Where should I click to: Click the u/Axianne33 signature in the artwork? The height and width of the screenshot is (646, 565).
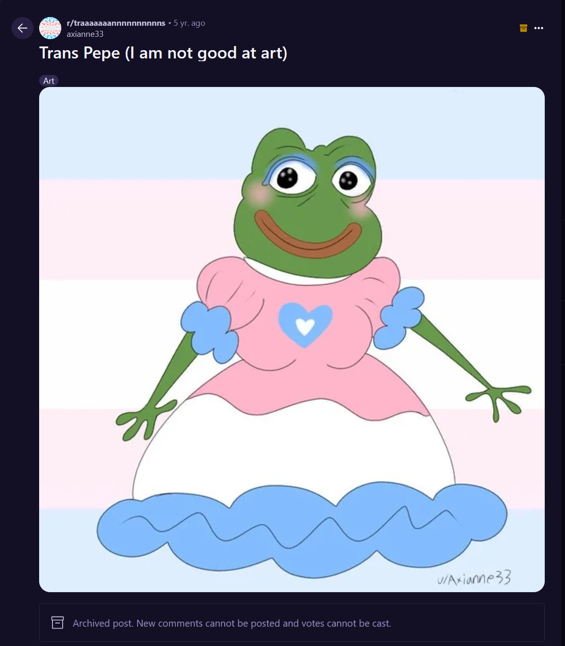coord(474,578)
